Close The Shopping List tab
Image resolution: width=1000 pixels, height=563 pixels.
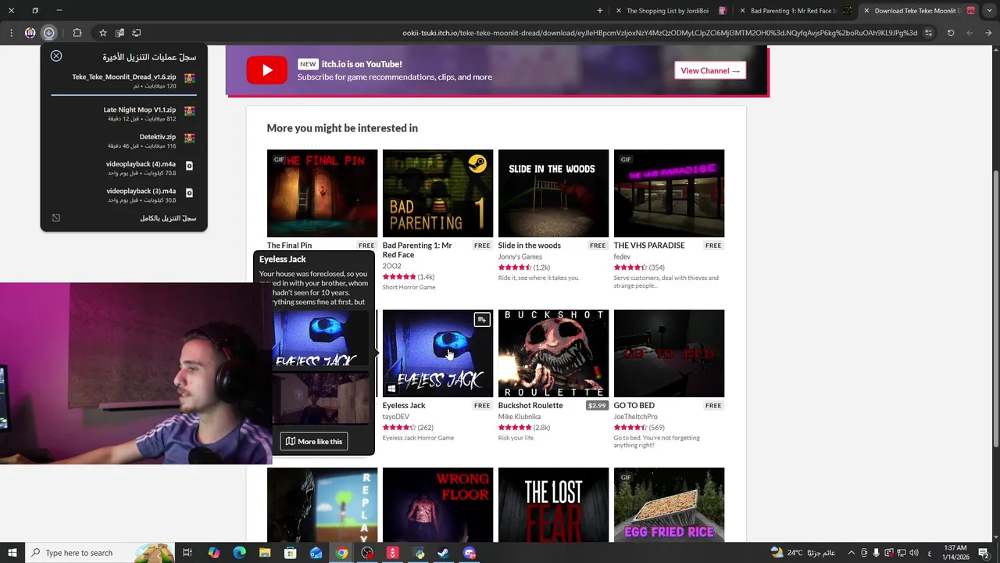(618, 11)
